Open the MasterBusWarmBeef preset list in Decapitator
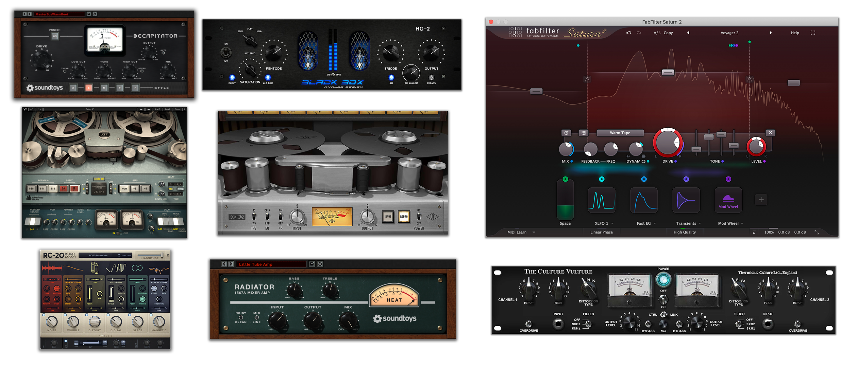Image resolution: width=857 pixels, height=371 pixels. (59, 14)
